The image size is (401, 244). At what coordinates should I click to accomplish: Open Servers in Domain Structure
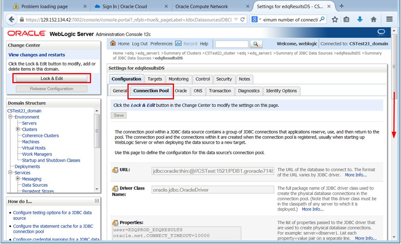point(29,123)
